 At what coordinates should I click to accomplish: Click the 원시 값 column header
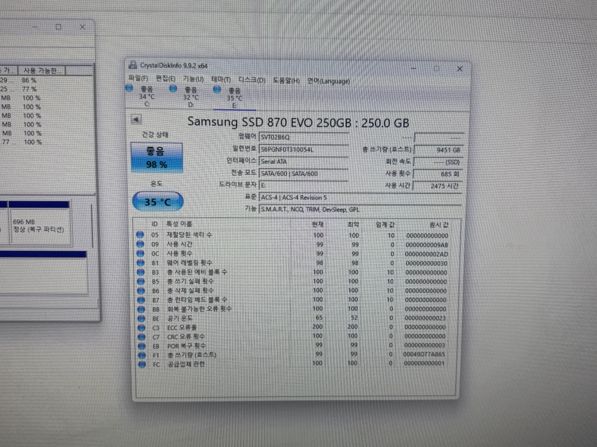point(439,225)
